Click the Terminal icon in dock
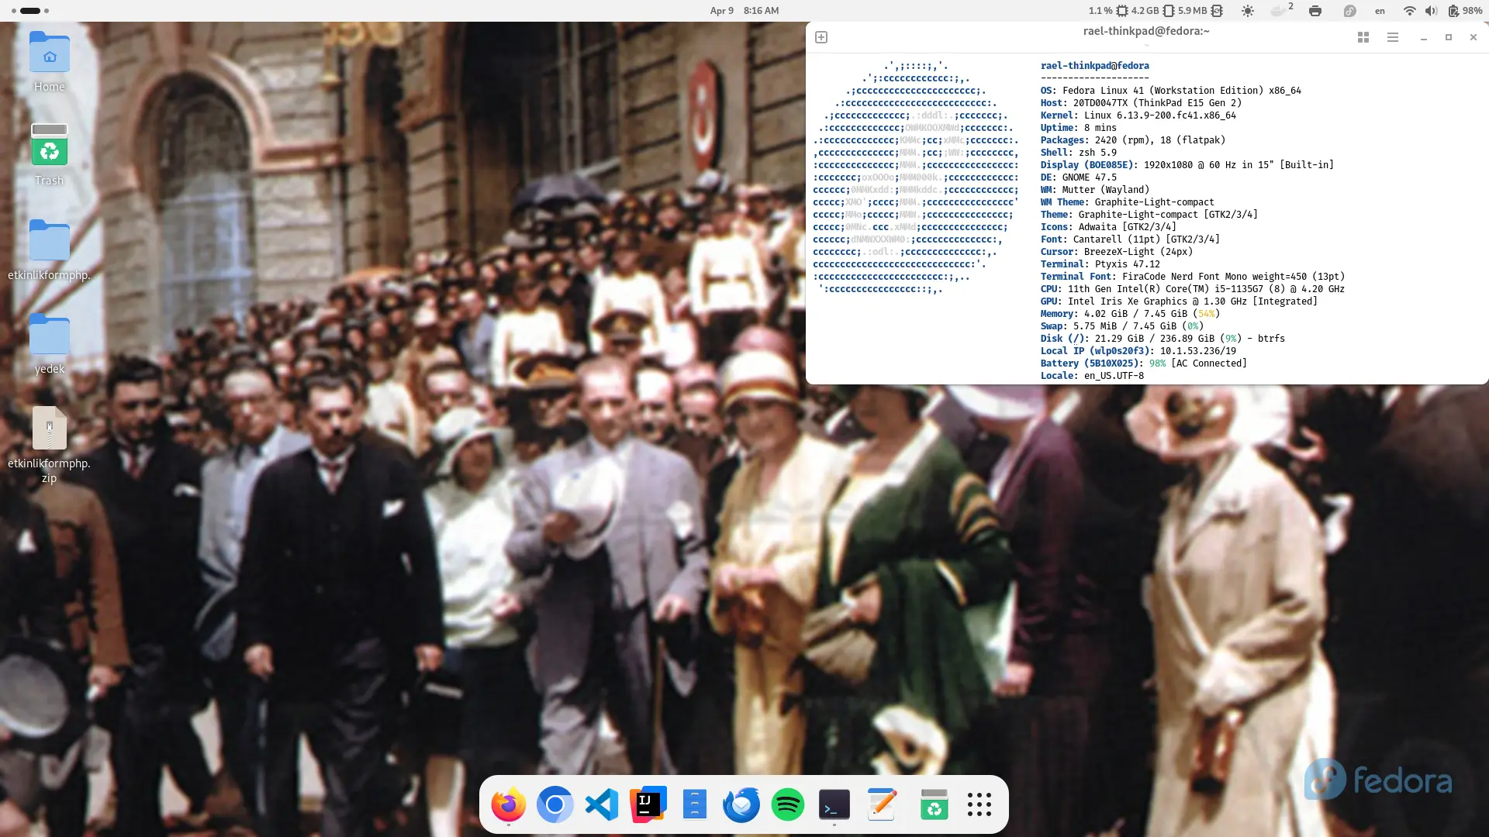The image size is (1489, 837). (x=834, y=805)
